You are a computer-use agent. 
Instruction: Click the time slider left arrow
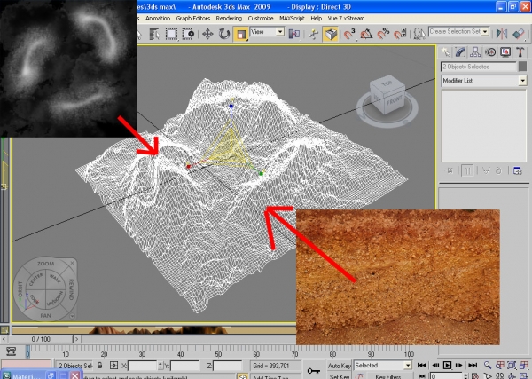4,339
